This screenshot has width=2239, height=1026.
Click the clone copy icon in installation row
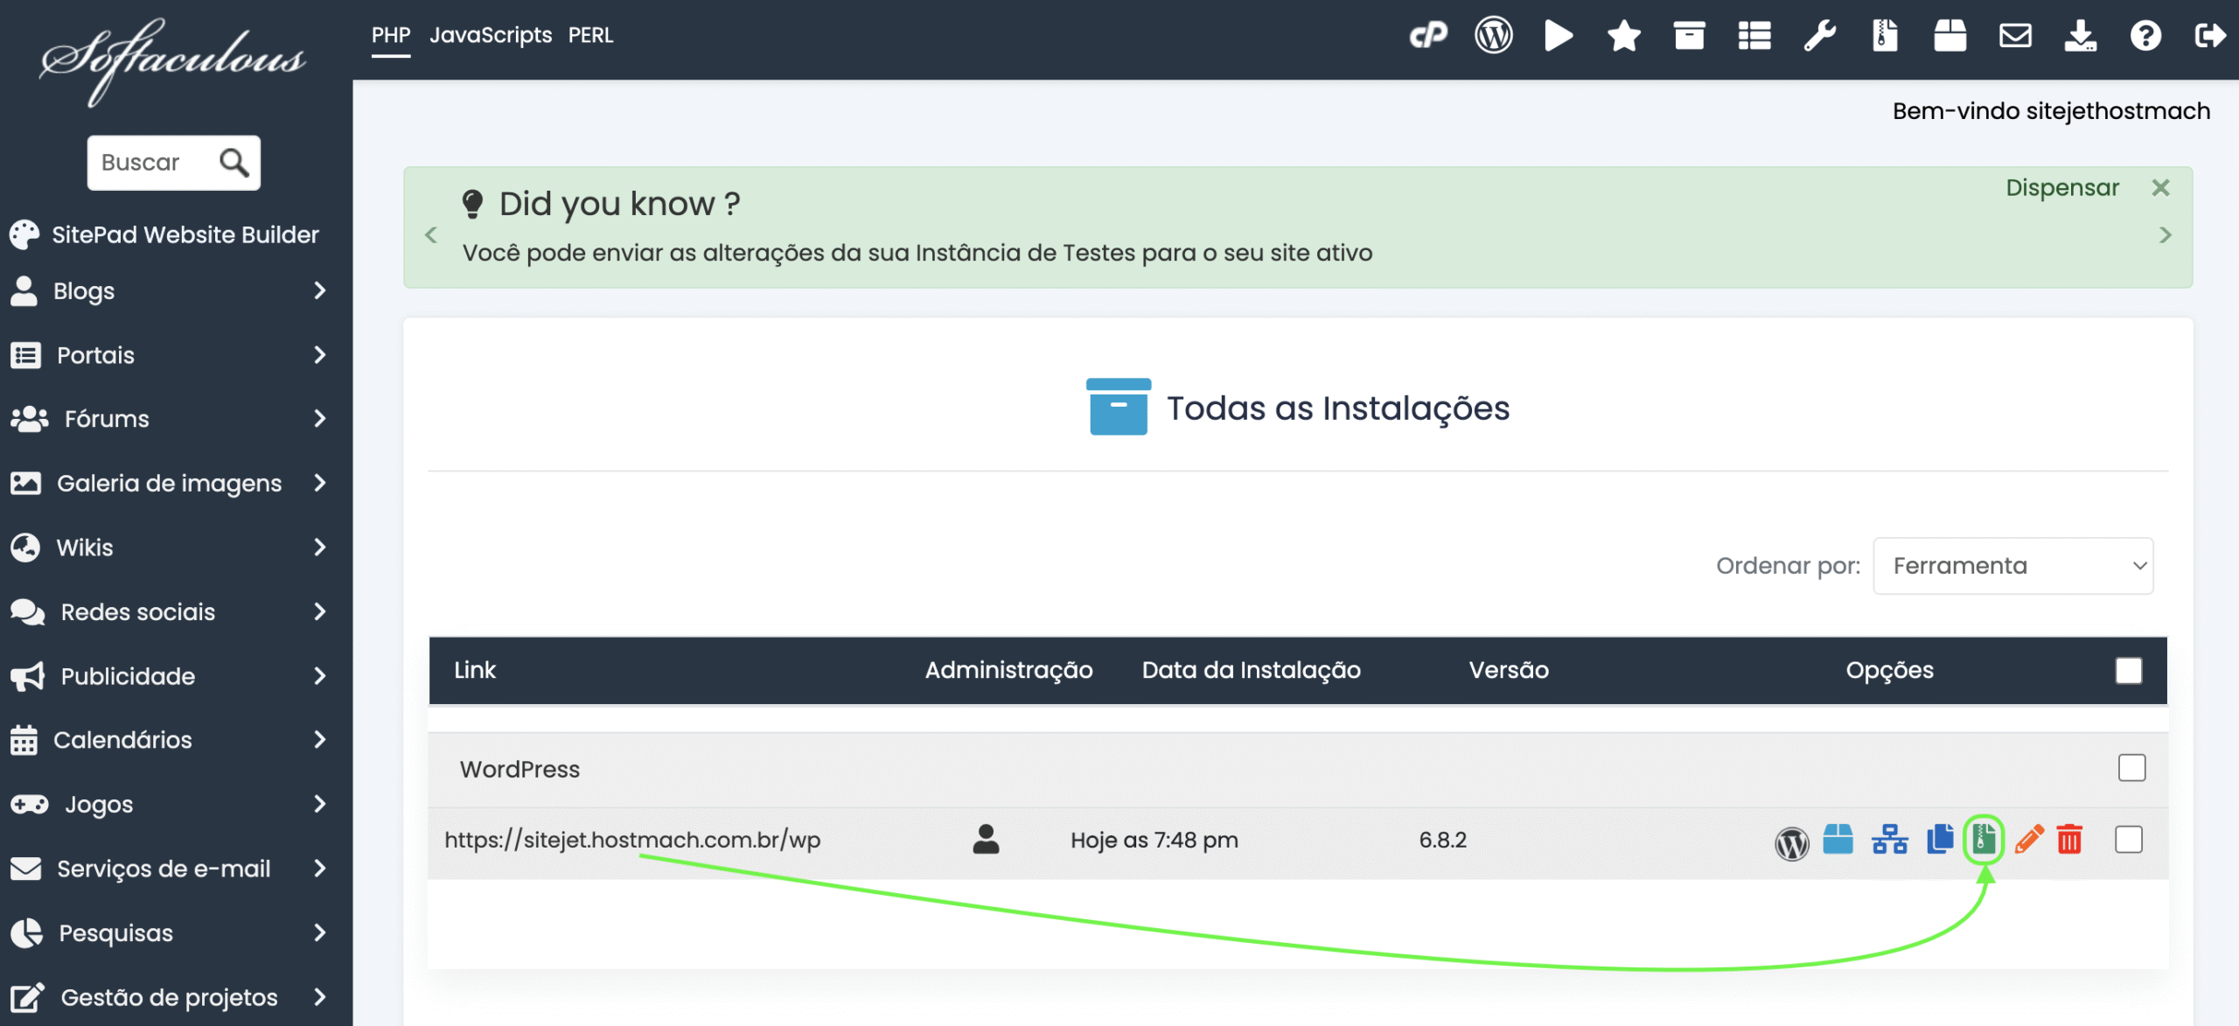coord(1940,840)
